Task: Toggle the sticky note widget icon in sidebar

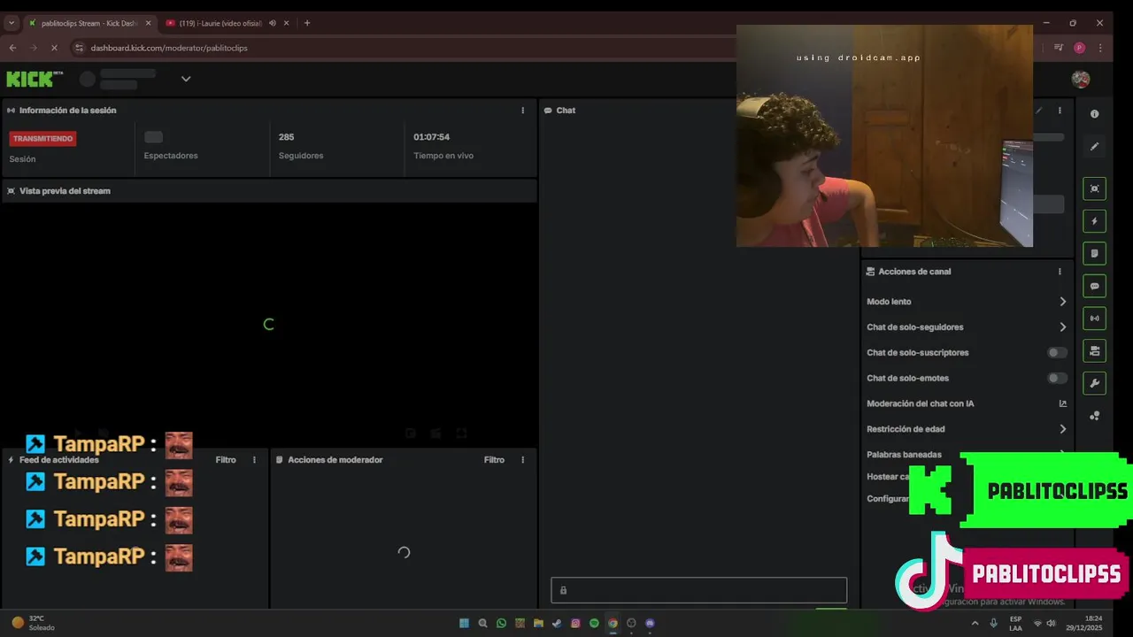Action: pos(1095,254)
